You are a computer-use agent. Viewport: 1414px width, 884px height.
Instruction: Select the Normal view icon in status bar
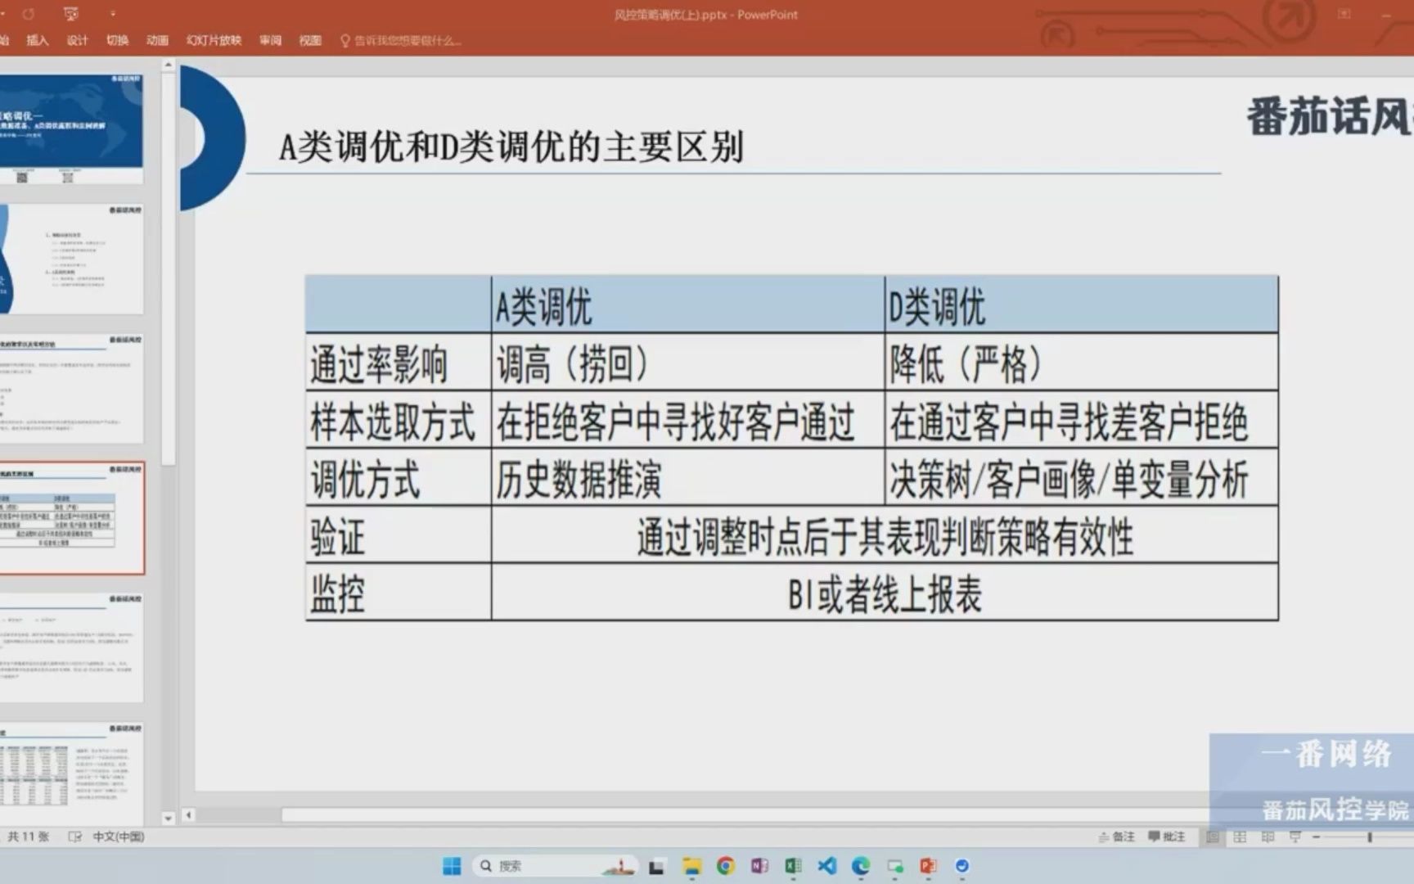coord(1212,837)
